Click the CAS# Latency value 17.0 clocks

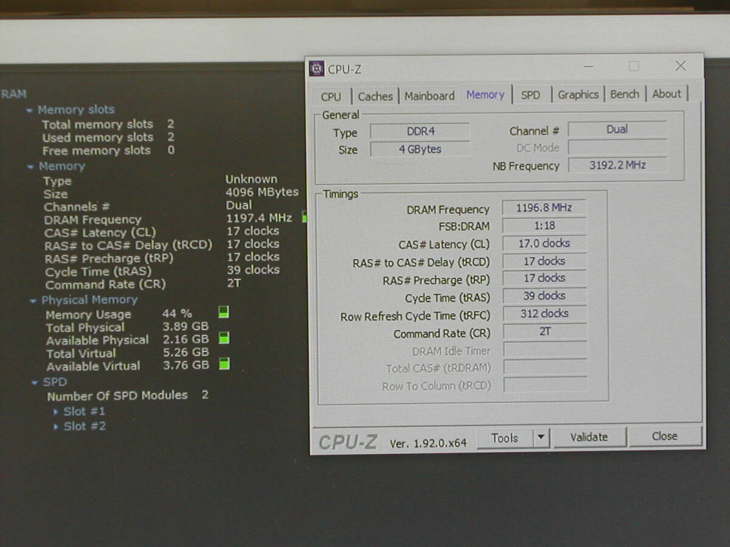(x=544, y=243)
